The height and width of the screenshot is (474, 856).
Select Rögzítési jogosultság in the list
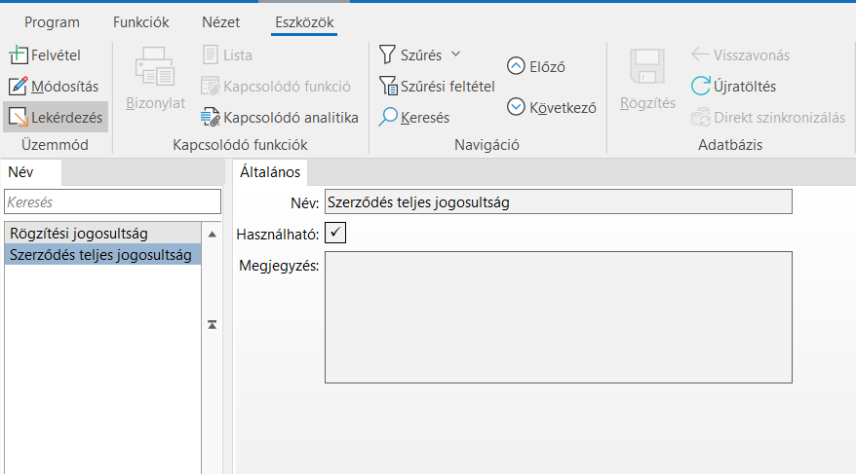77,234
